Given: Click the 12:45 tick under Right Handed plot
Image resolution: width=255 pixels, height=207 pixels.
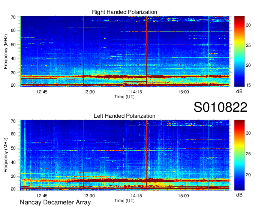Looking at the screenshot, I should pos(42,92).
